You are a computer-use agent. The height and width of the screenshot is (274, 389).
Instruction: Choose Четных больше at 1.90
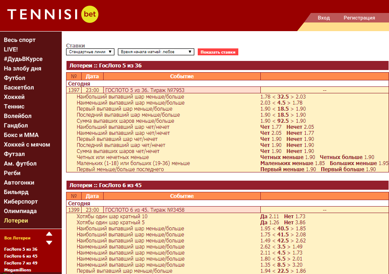[347, 157]
